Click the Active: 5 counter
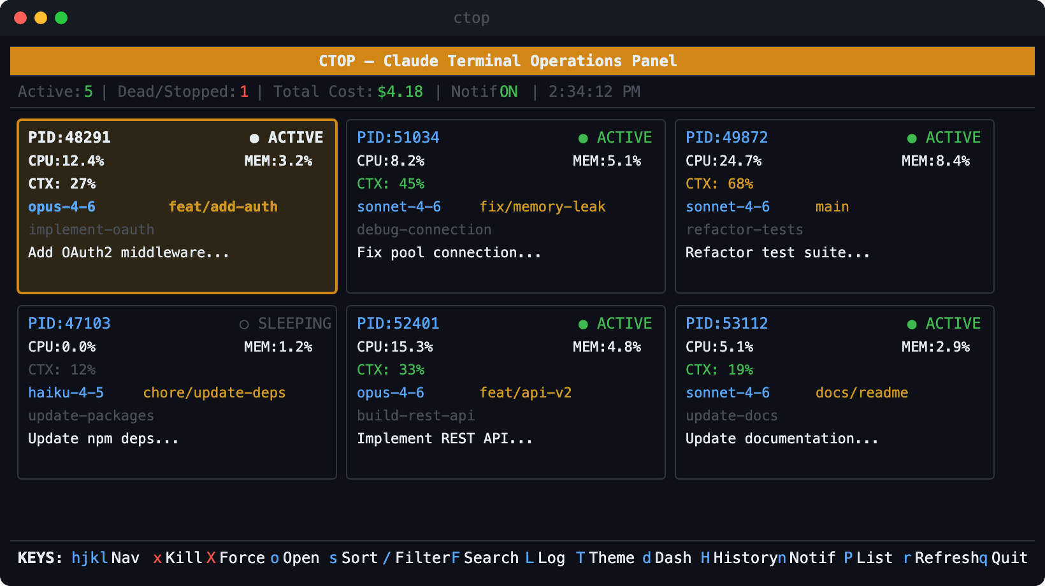 click(55, 92)
